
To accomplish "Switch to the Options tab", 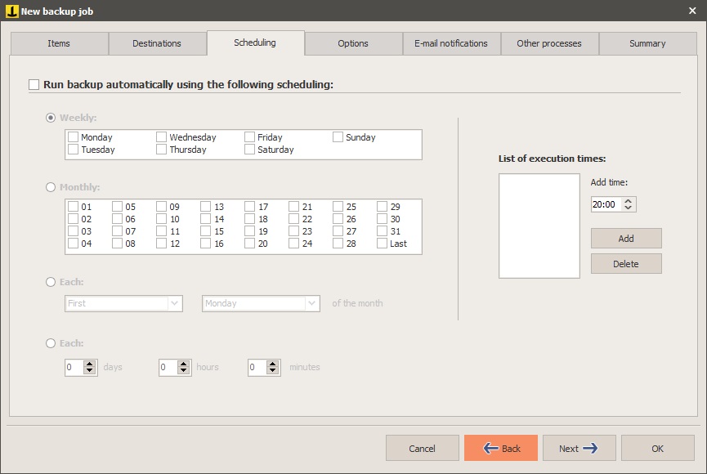I will click(x=353, y=42).
